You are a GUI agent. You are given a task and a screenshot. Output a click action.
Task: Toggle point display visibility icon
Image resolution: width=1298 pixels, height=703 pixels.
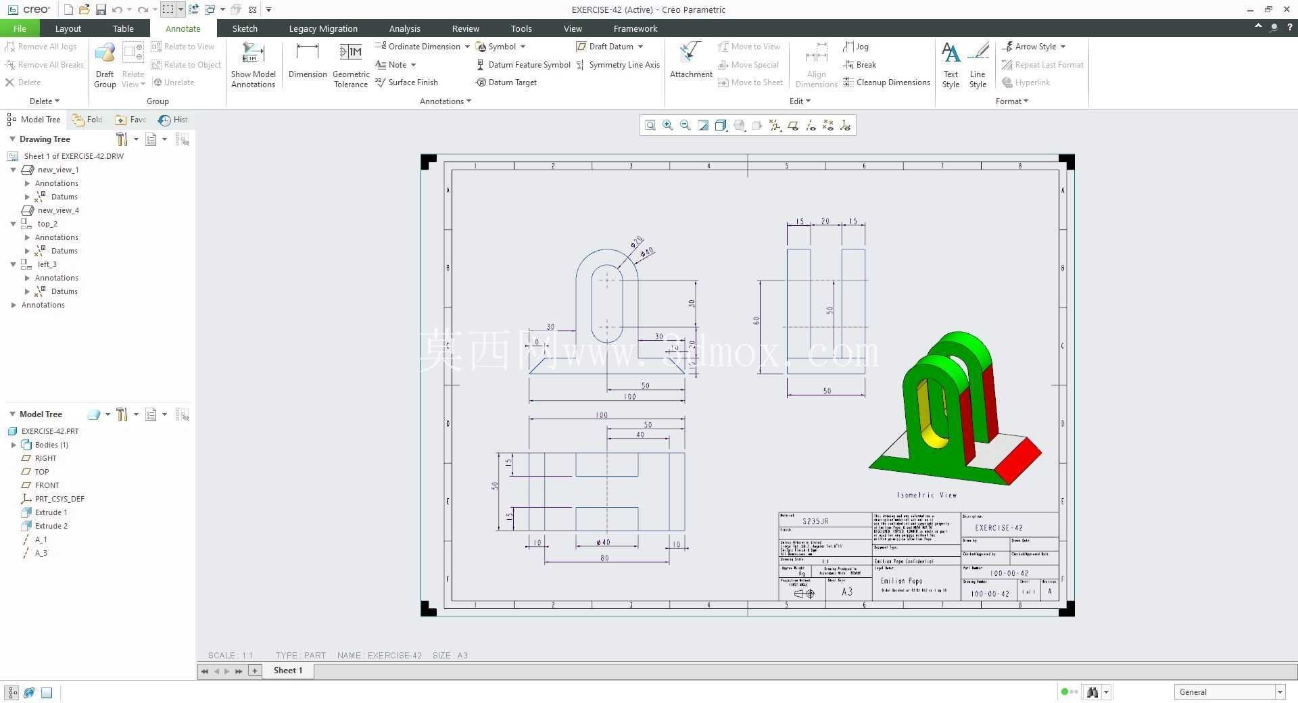[x=828, y=125]
